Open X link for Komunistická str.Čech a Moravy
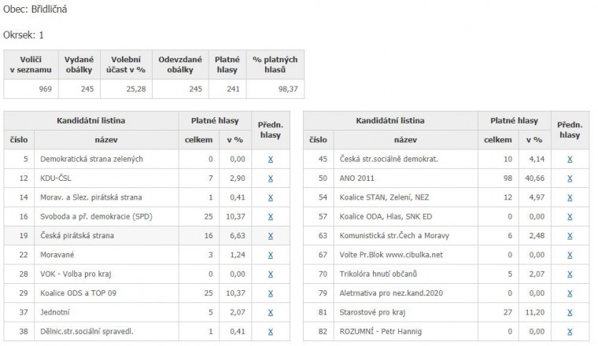The image size is (598, 346). click(x=570, y=236)
